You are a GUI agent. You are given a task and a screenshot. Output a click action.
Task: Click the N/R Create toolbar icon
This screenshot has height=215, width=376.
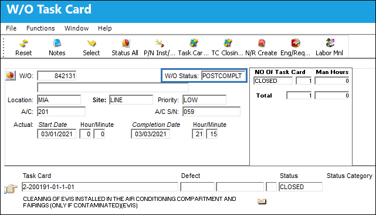[x=261, y=48]
